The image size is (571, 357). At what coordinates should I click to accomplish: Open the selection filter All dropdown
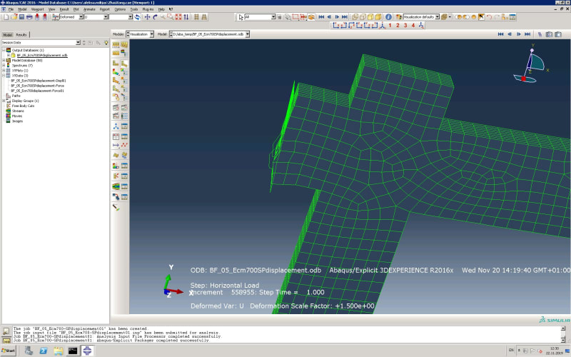click(x=273, y=17)
